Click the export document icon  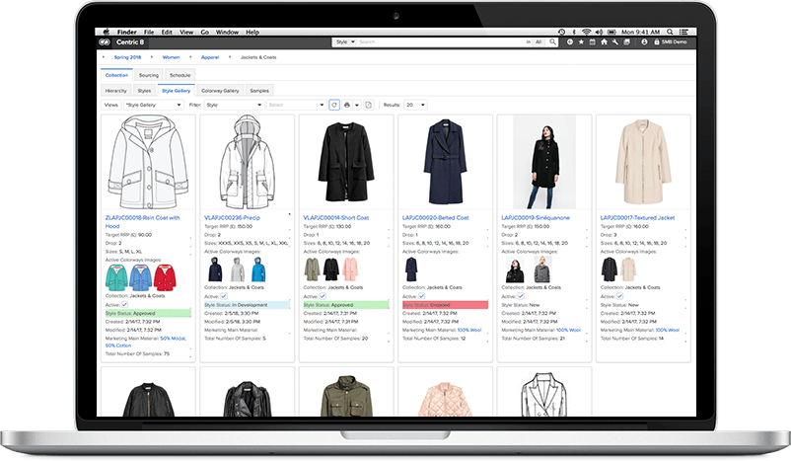(369, 105)
